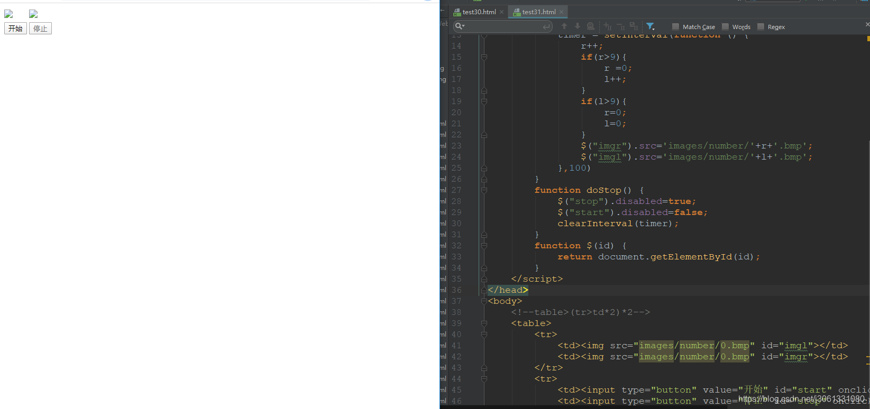Collapse the if(r>9) block on line 15
This screenshot has width=870, height=409.
click(x=484, y=57)
